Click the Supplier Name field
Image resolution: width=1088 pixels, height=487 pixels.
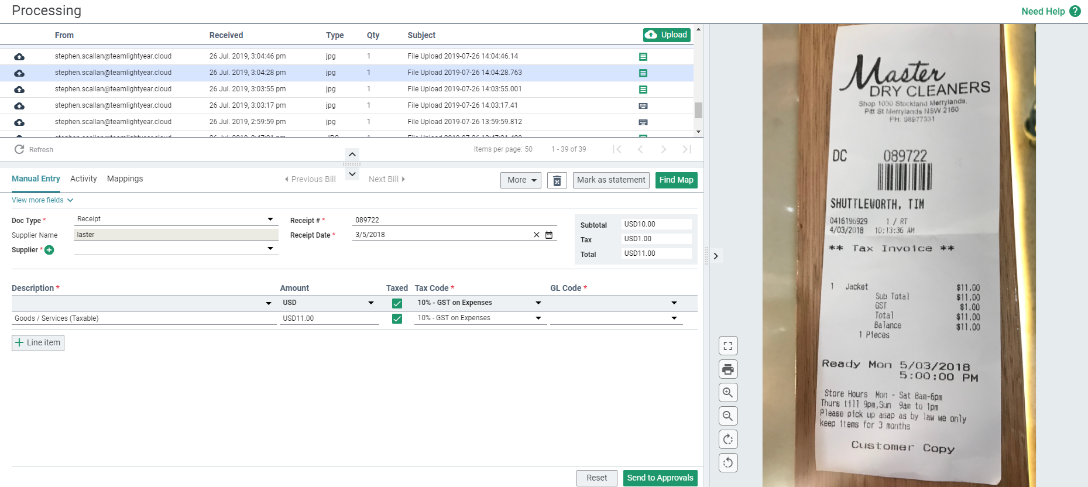click(x=176, y=235)
